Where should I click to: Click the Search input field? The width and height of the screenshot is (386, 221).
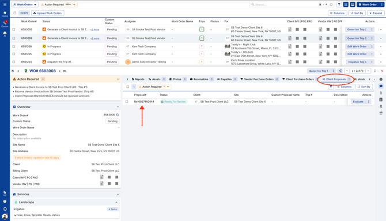click(286, 5)
